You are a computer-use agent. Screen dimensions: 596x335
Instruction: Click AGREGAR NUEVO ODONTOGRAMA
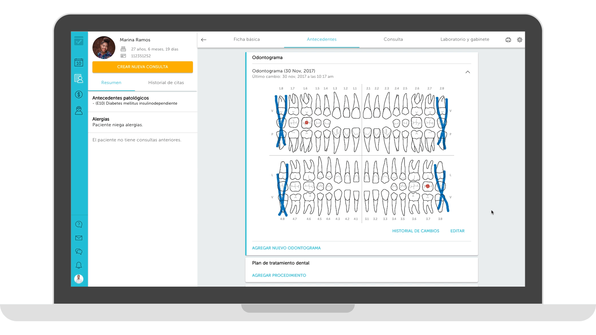[x=286, y=248]
